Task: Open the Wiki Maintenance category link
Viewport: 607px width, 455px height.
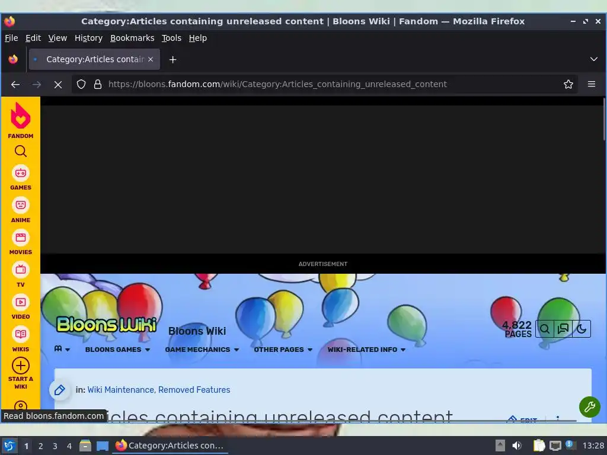Action: (120, 390)
